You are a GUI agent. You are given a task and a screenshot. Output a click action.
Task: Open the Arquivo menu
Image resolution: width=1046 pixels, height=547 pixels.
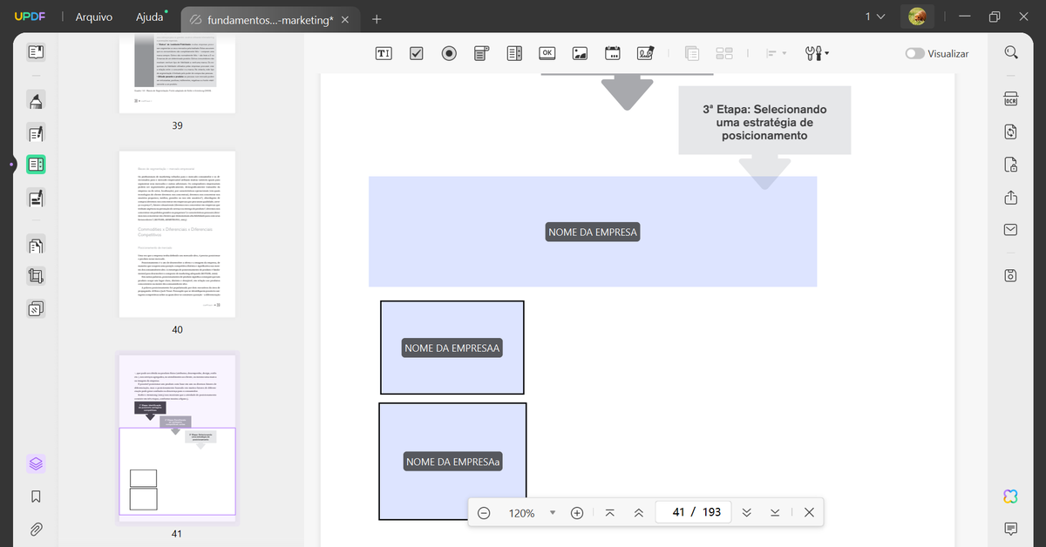click(94, 17)
